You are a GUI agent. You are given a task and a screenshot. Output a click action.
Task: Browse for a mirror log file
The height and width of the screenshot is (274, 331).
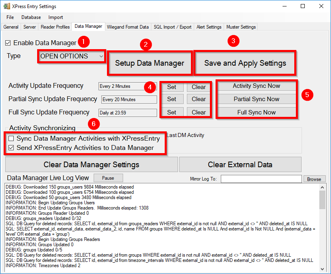pos(314,179)
